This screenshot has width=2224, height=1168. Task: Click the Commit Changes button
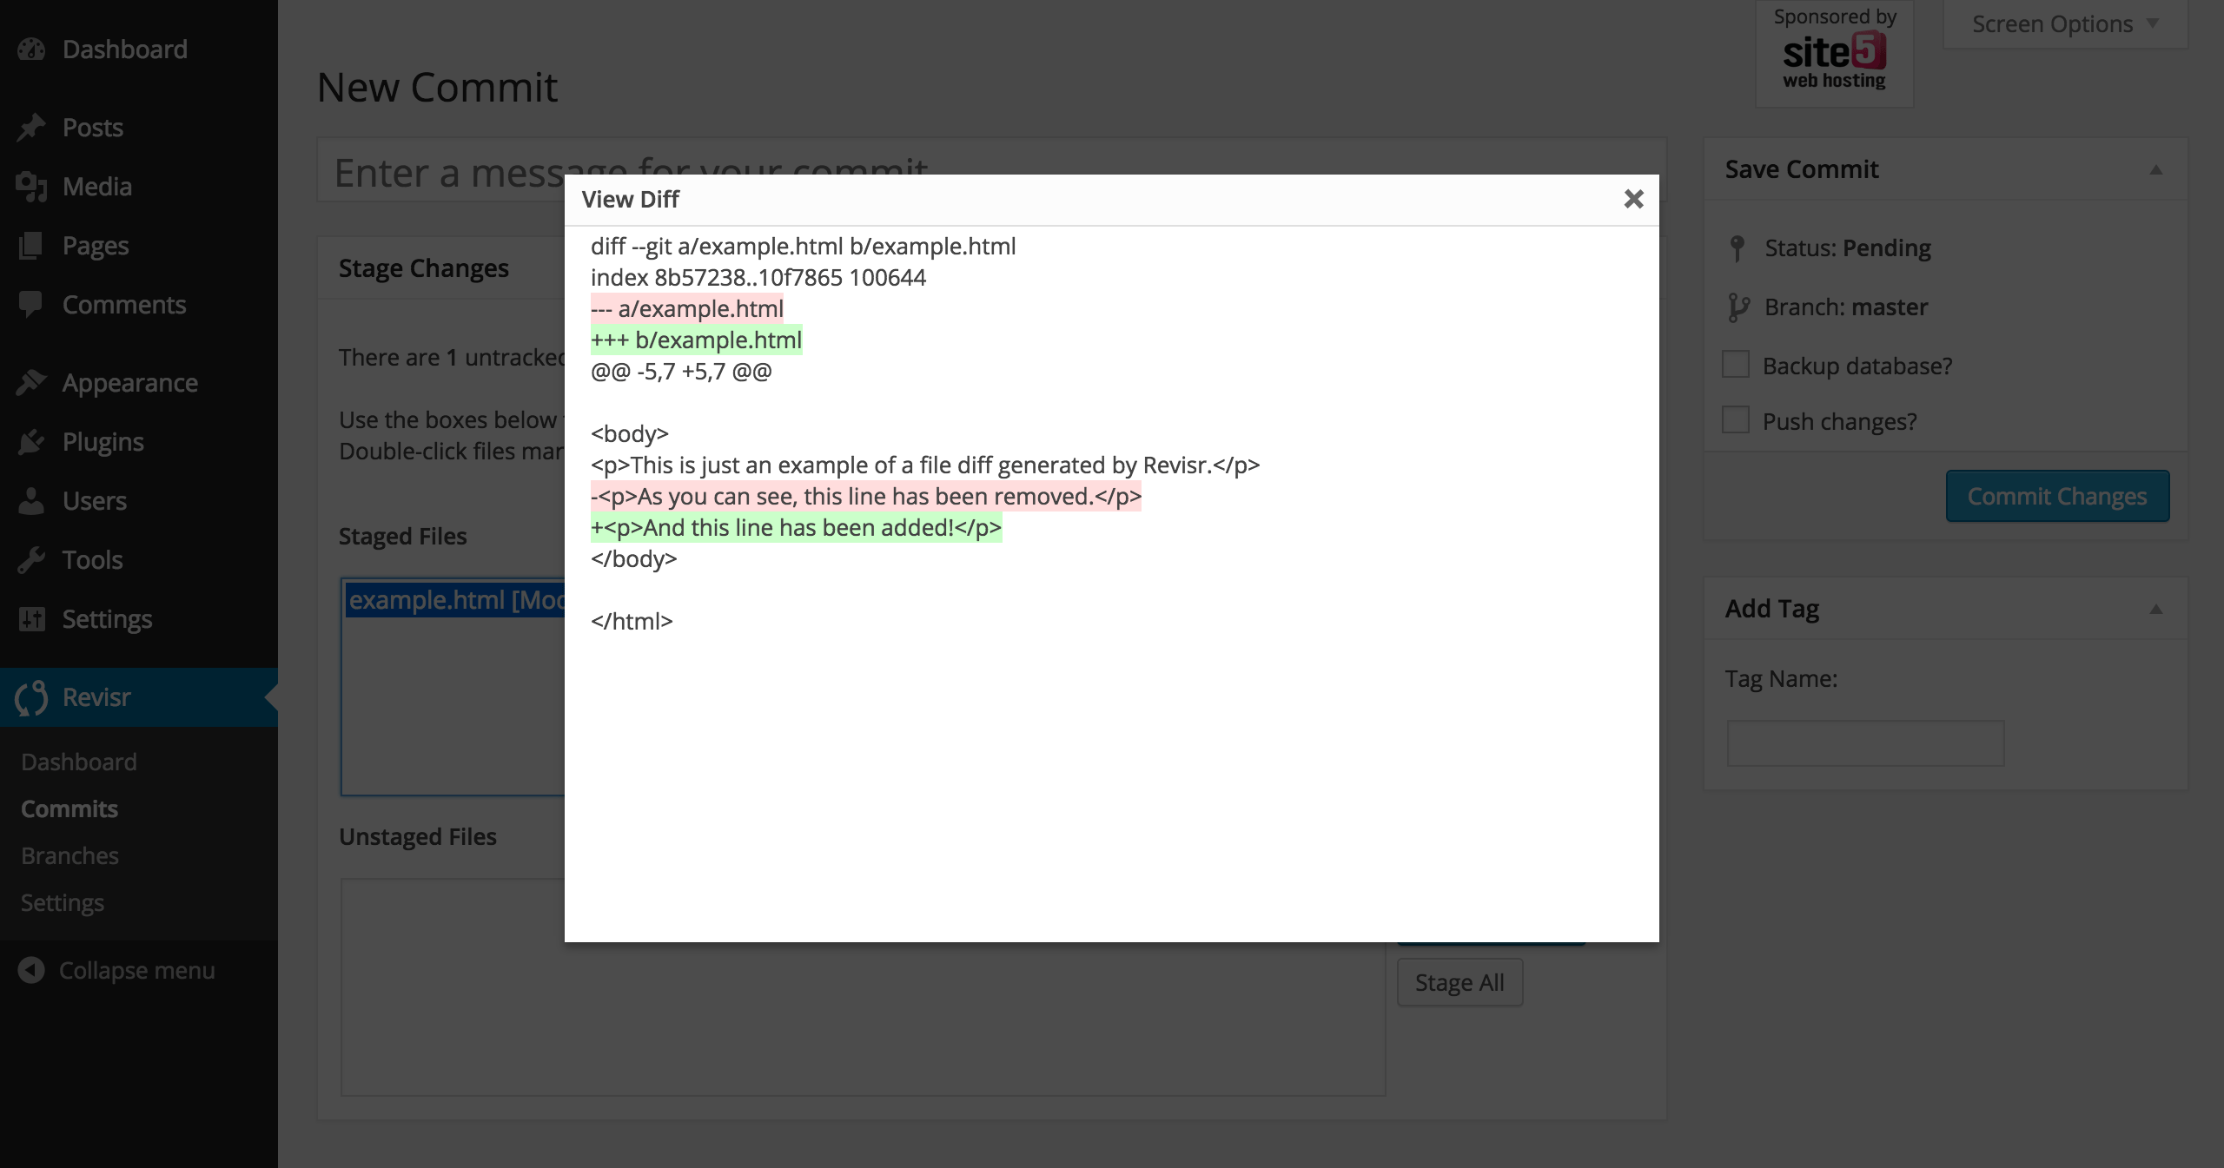coord(2056,494)
